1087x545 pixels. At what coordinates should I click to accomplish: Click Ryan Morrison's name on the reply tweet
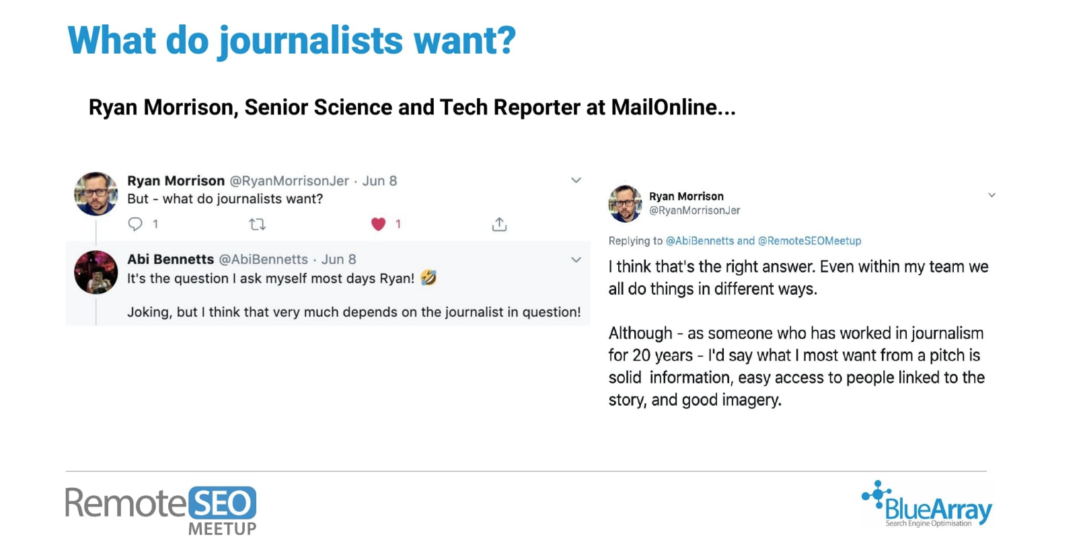tap(686, 196)
